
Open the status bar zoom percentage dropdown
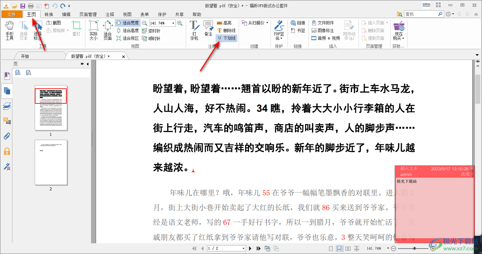(x=388, y=248)
